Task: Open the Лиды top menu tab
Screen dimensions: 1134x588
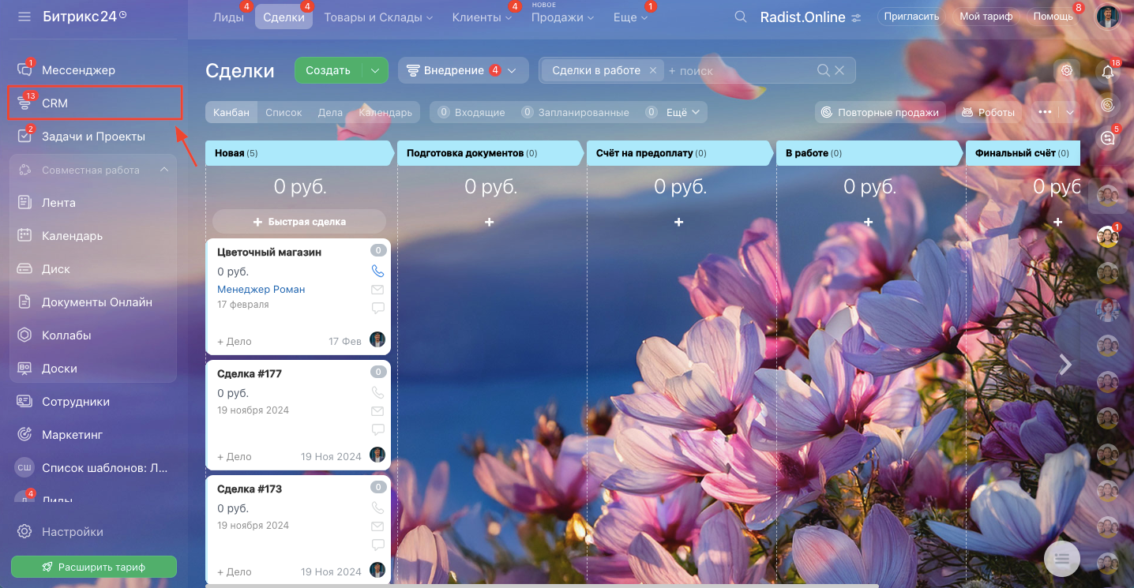Action: click(228, 17)
